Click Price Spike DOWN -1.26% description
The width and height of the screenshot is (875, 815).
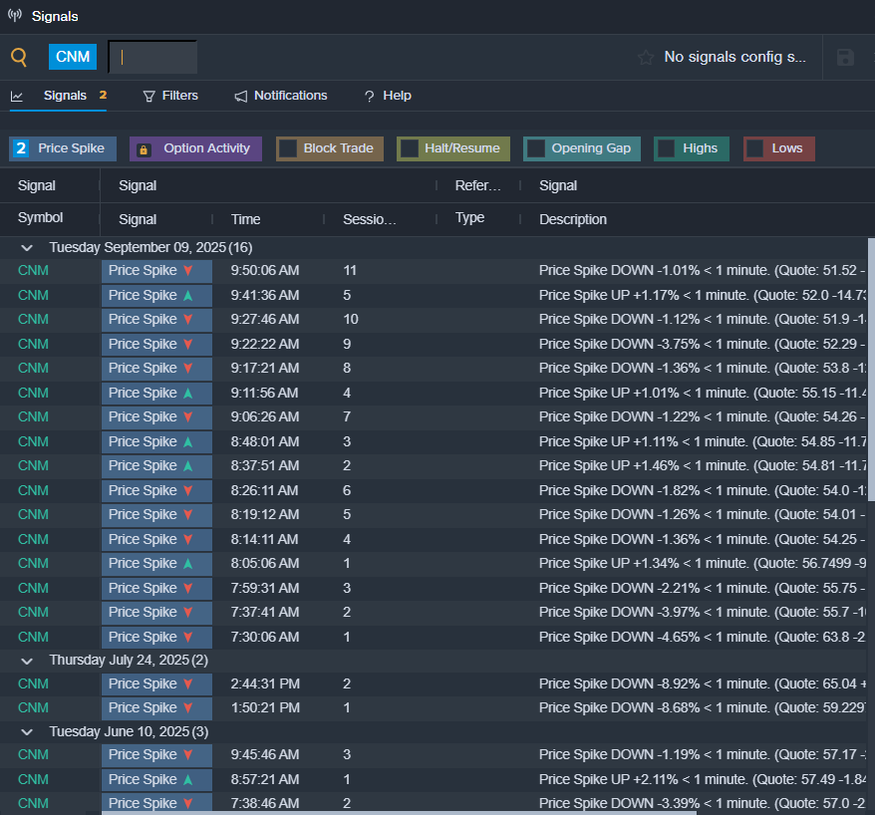coord(702,515)
